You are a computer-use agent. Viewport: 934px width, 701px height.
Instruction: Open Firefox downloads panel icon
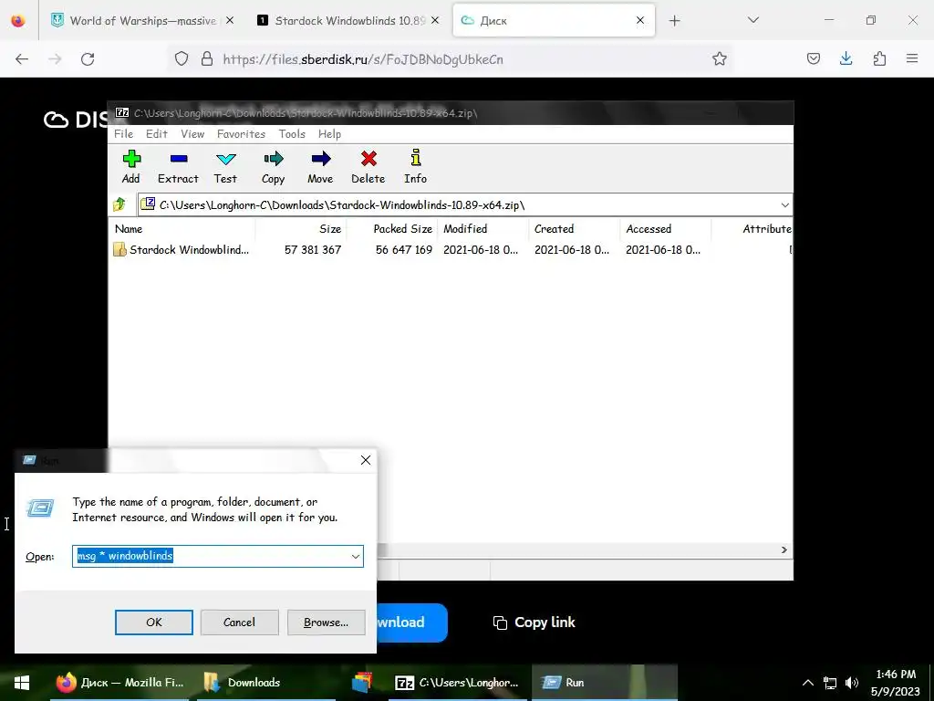tap(846, 58)
